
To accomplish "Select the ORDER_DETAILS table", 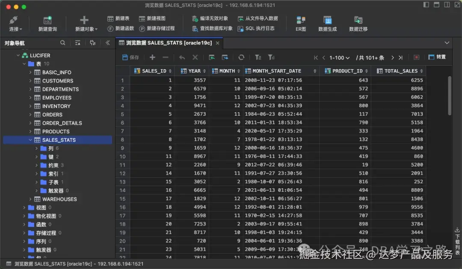I will point(62,123).
